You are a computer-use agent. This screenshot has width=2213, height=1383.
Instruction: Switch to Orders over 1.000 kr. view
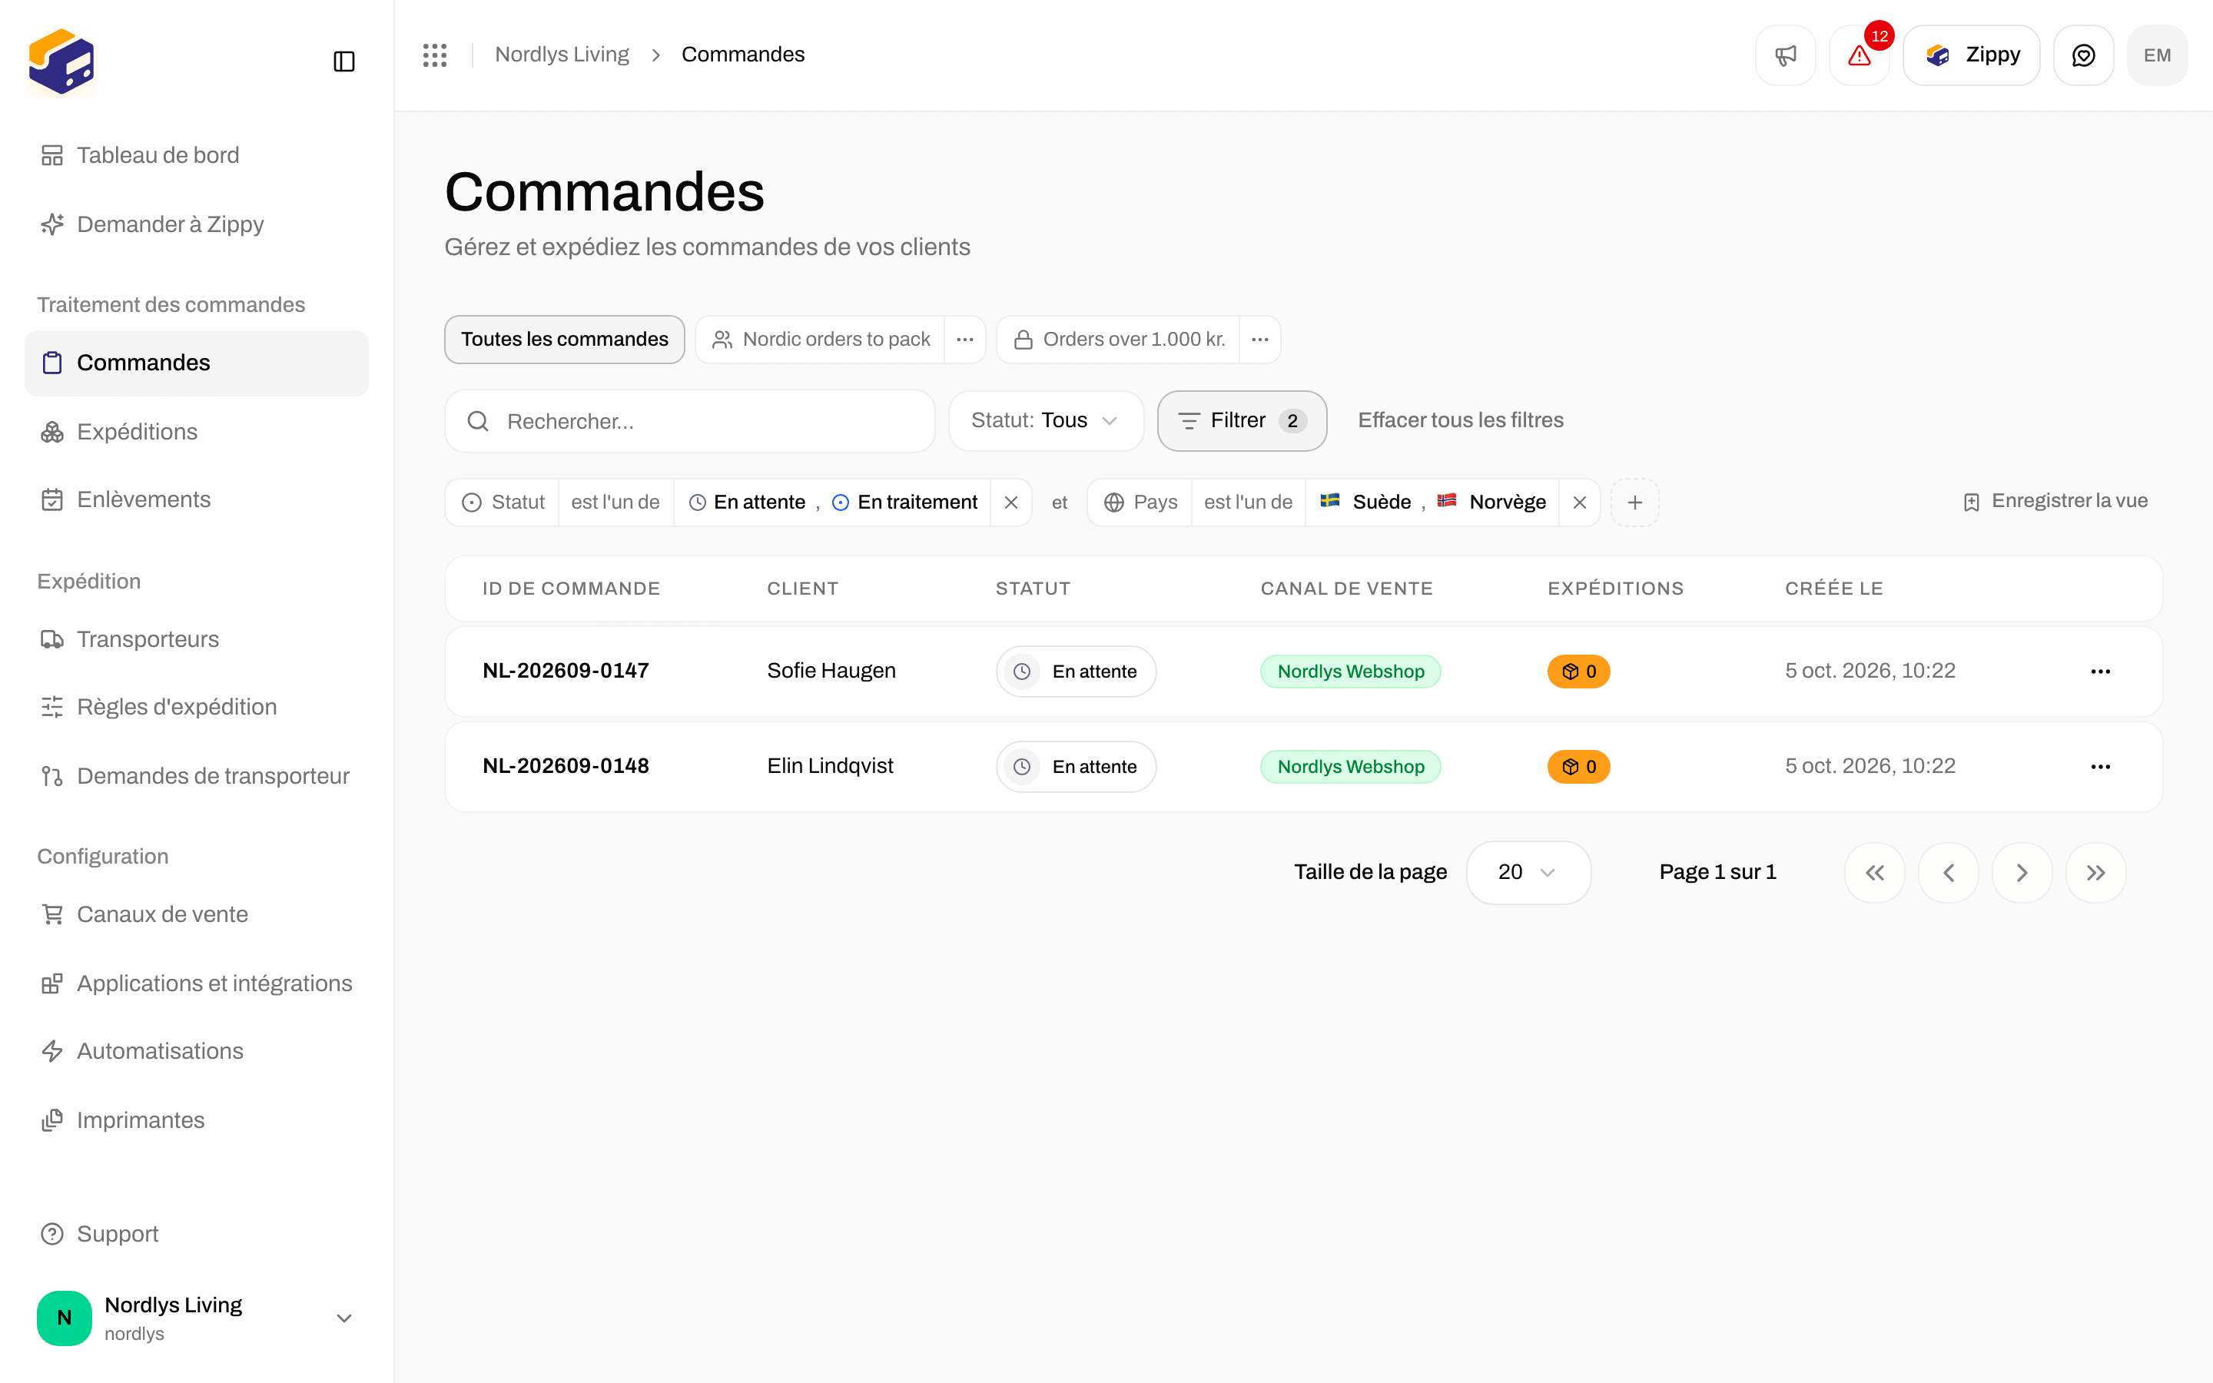coord(1118,340)
